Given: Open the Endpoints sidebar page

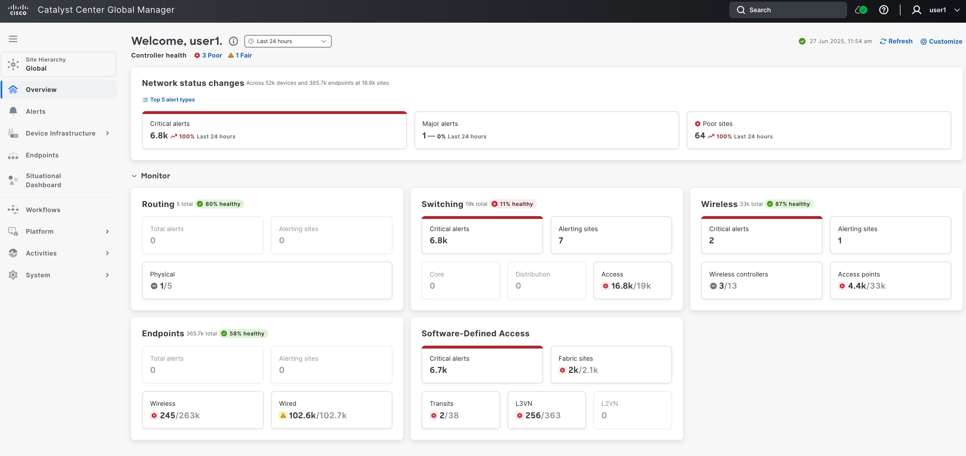Looking at the screenshot, I should coord(42,155).
